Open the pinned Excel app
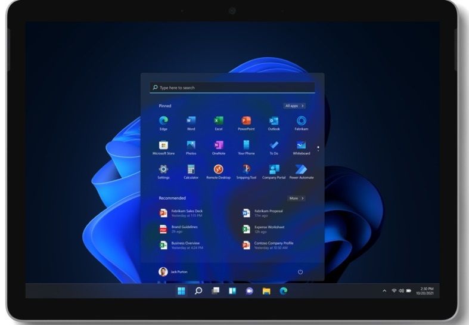469x325 pixels. 219,123
